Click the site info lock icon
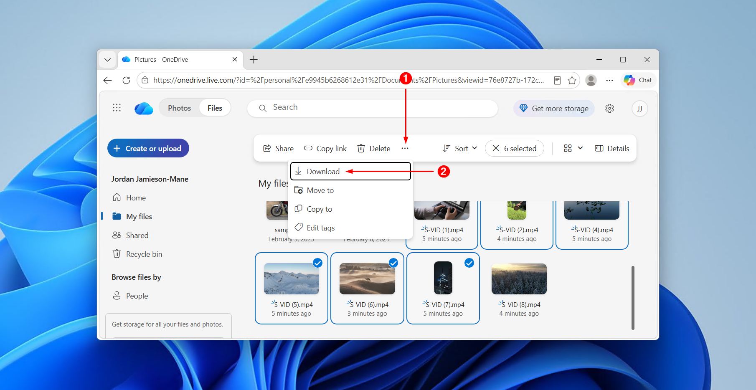 (x=145, y=80)
